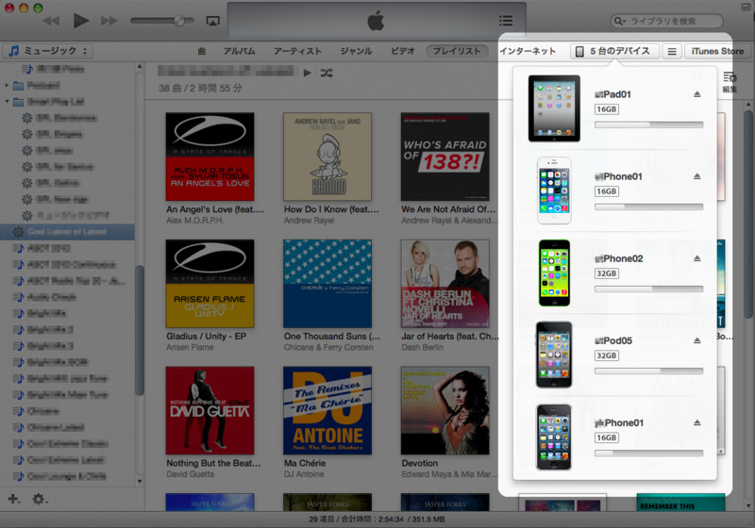Open the Up Next list icon

pos(506,20)
